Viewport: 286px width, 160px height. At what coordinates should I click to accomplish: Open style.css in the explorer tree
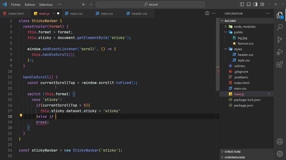(244, 60)
